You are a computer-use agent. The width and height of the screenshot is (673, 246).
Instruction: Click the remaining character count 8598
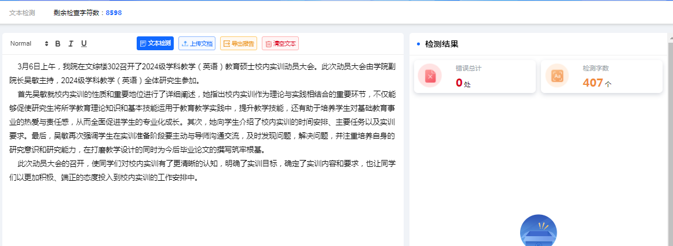coord(114,13)
